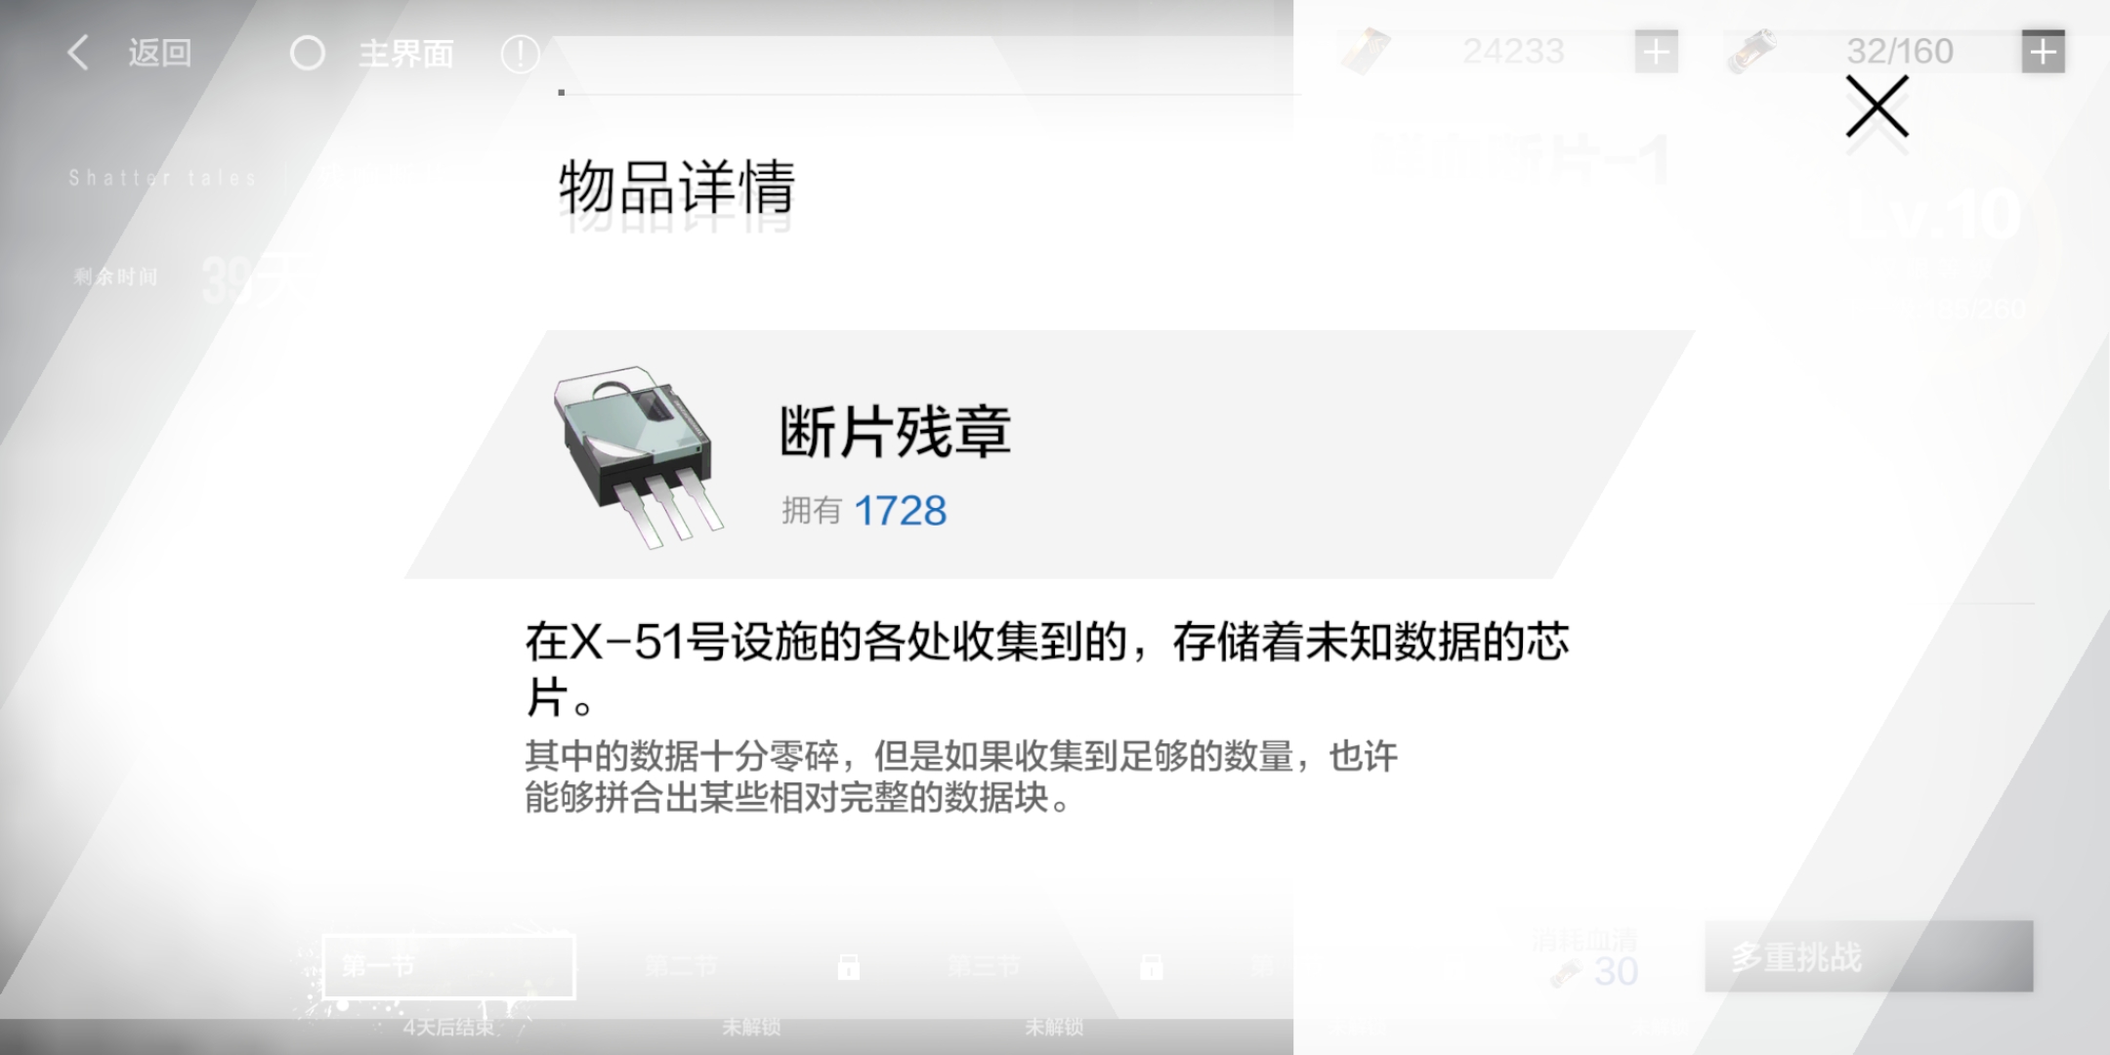Go back with the 返回 arrow

(79, 53)
